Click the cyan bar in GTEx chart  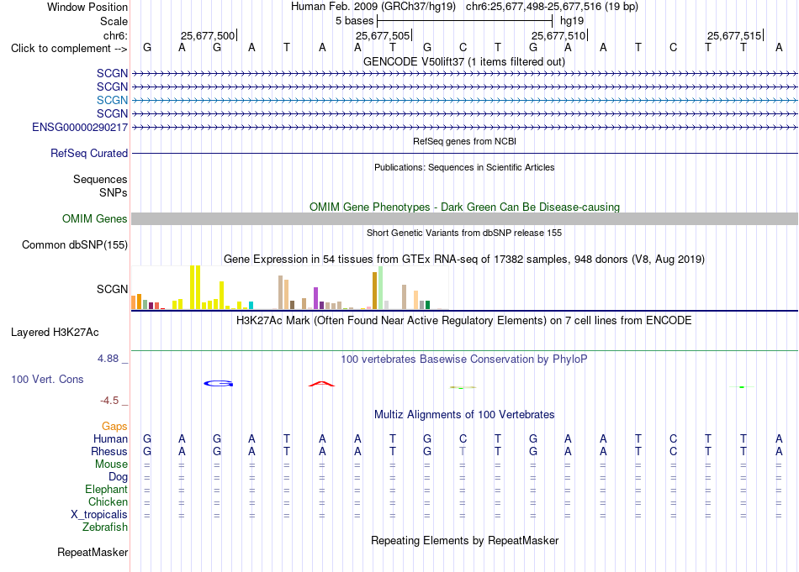click(251, 306)
